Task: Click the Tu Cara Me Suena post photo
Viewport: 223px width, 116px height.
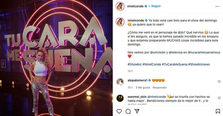Action: 56,58
